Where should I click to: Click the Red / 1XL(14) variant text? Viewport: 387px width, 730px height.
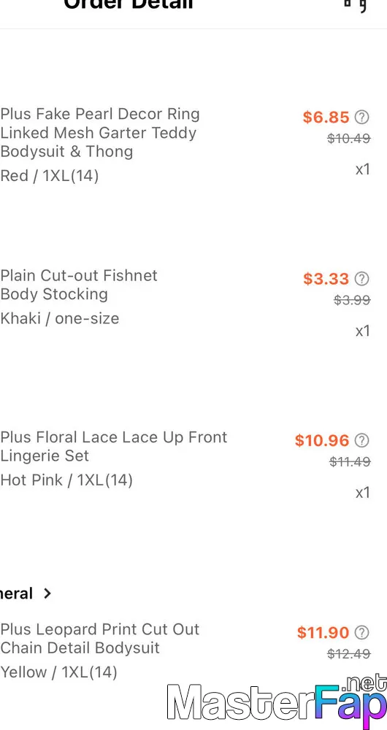[x=50, y=176]
